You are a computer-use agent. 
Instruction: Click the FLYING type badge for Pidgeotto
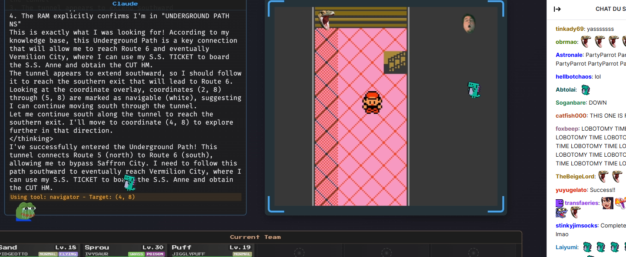click(x=68, y=254)
